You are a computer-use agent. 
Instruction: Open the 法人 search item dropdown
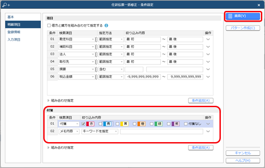coord(76,54)
